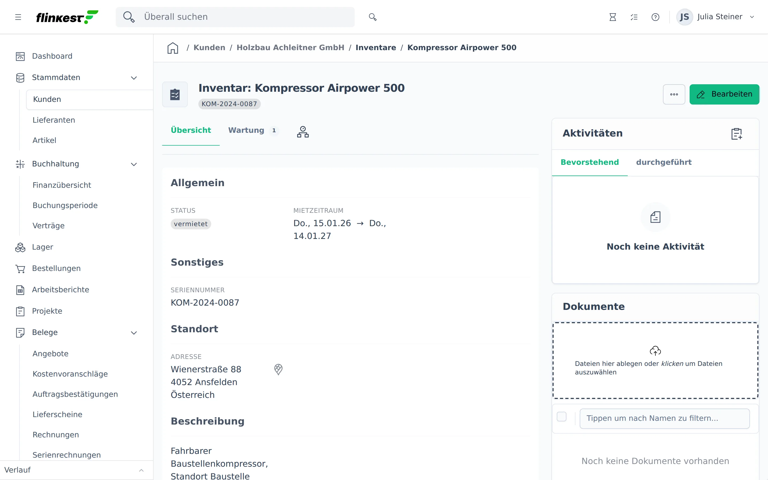
Task: Click the Arbeitsberichte document icon
Action: coord(20,290)
